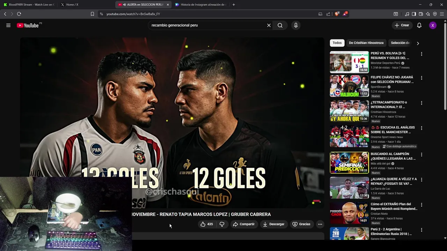Close the ALERTA en SELECCION tab
The height and width of the screenshot is (251, 447).
pos(168,5)
